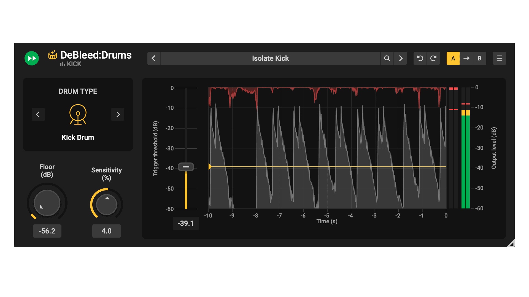Switch to the A state
Viewport: 529px width, 297px height.
(453, 58)
